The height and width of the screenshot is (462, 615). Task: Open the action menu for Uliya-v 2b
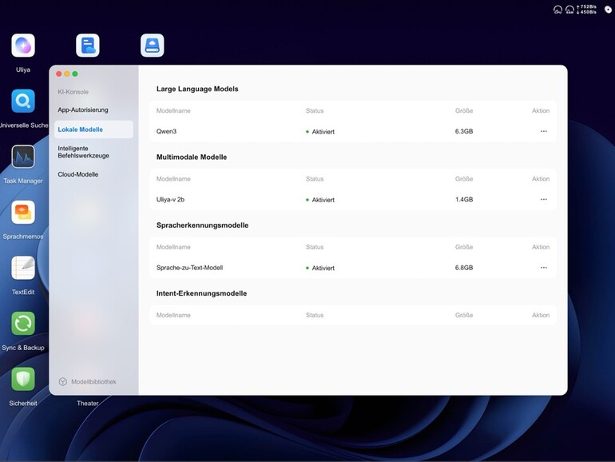[x=544, y=199]
